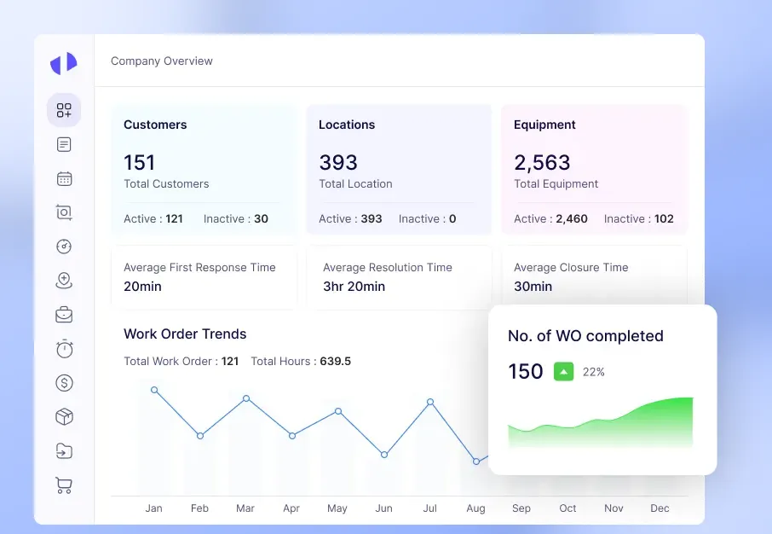
Task: Click Locations Inactive : 0 value
Action: point(428,219)
